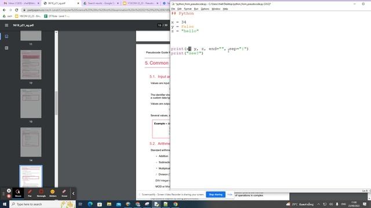Pause the Screencastify recording
The image size is (371, 208).
pos(9,191)
